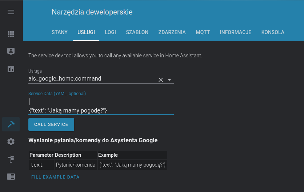Click the newspaper icon at sidebar bottom
This screenshot has height=192, width=304.
coord(11,176)
